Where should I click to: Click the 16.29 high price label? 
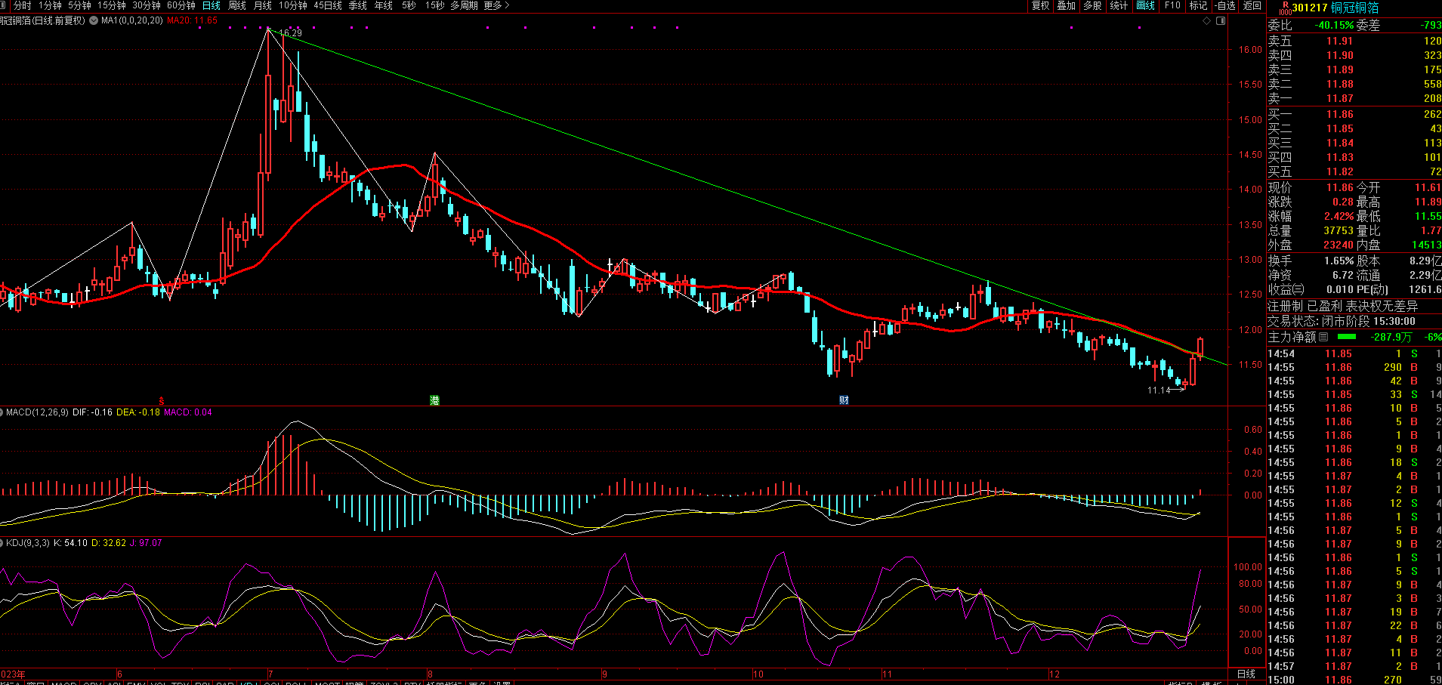(290, 33)
